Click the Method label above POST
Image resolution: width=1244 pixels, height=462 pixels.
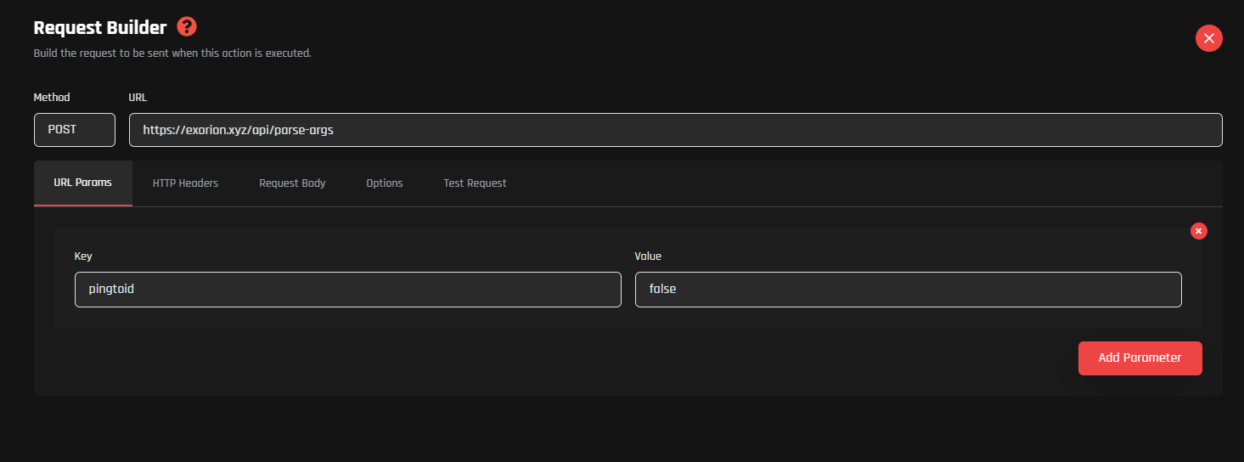pyautogui.click(x=52, y=98)
